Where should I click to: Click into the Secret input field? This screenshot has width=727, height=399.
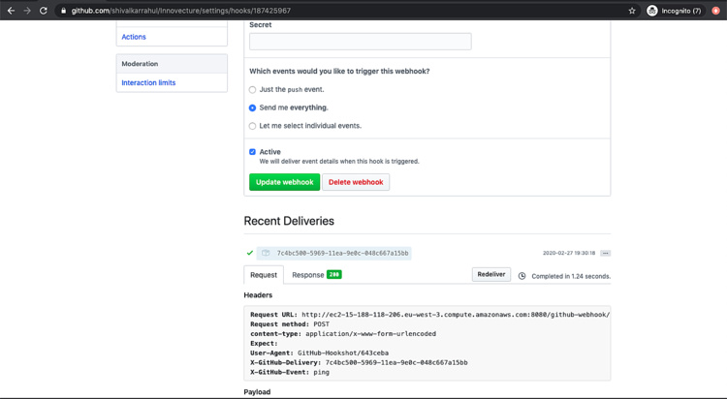(x=360, y=42)
